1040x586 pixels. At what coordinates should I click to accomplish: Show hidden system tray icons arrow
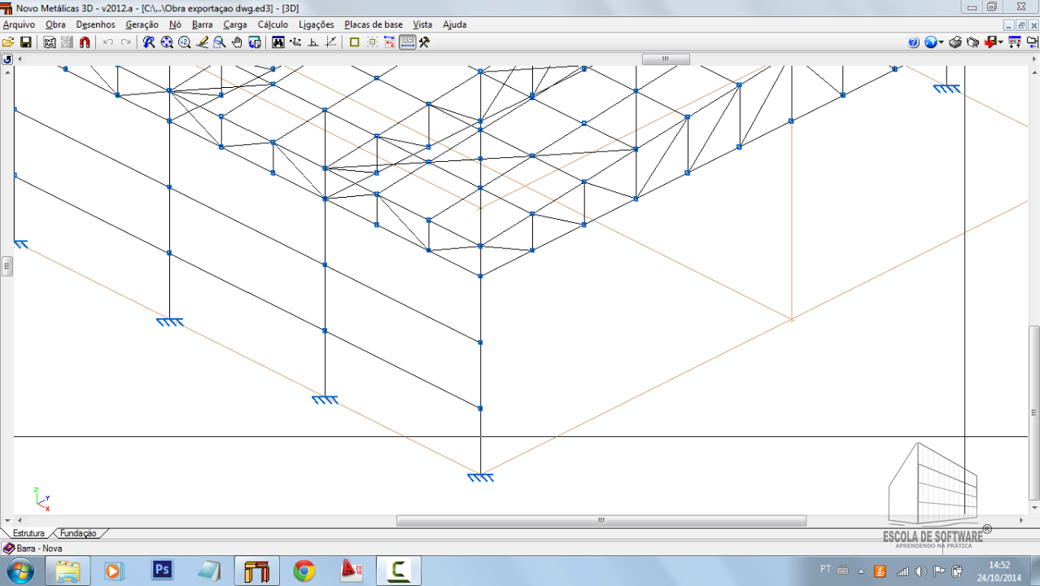tap(861, 571)
